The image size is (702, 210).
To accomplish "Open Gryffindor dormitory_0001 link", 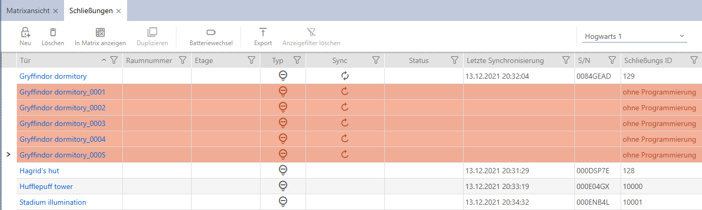I will 62,92.
